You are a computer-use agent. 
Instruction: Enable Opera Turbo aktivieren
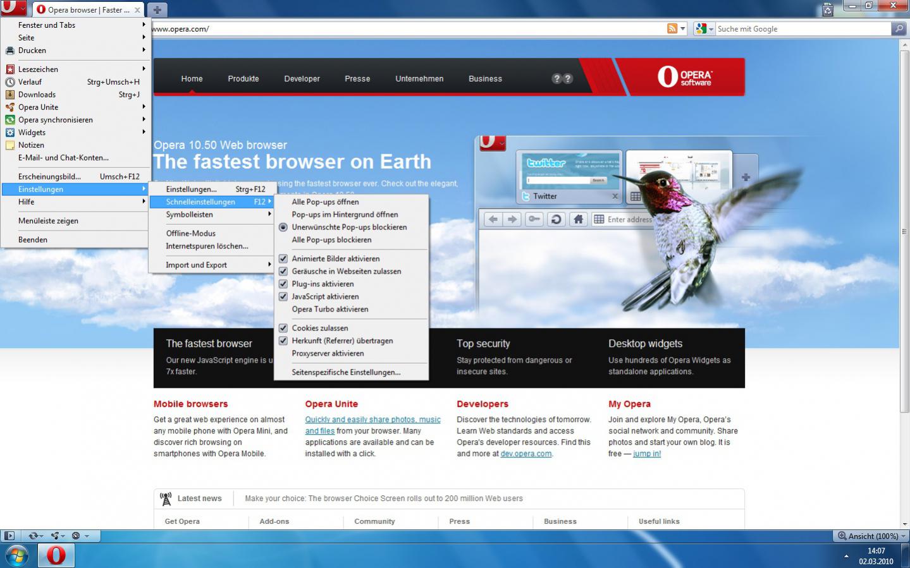(x=351, y=310)
